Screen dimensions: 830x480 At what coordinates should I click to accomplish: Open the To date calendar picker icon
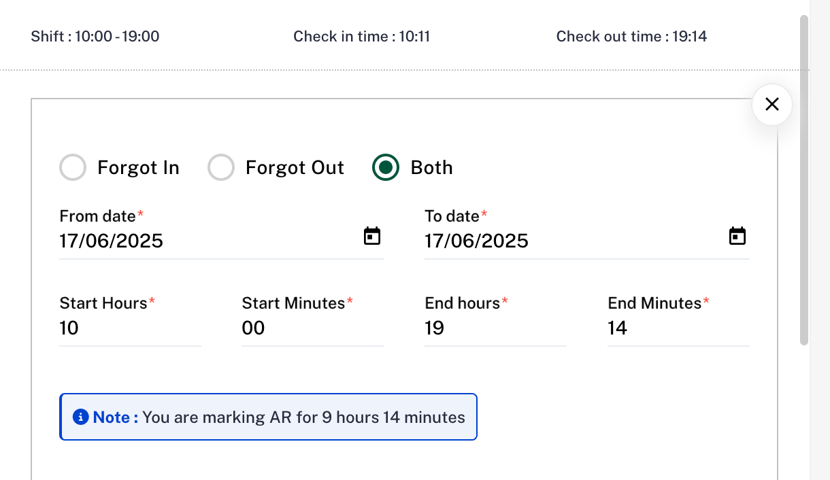click(x=737, y=236)
